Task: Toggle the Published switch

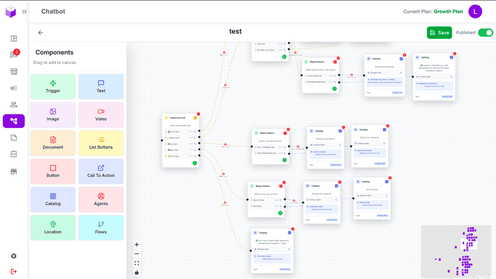Action: pos(485,32)
